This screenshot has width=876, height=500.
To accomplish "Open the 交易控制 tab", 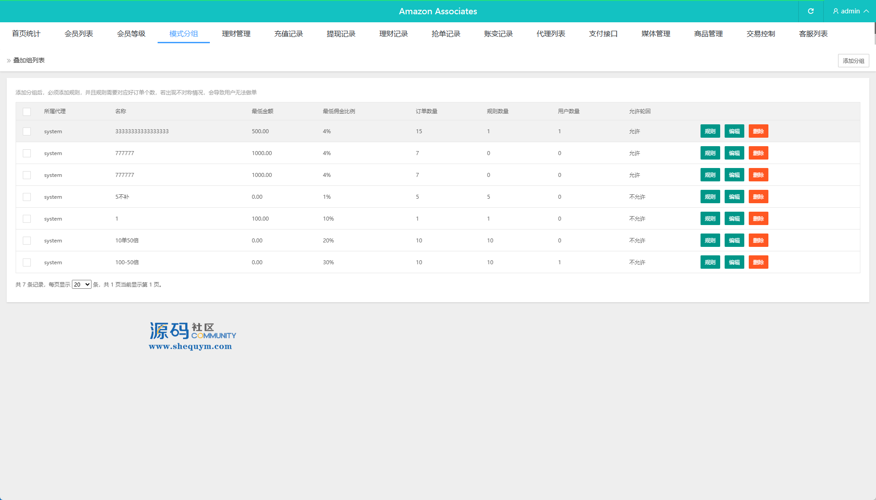I will (760, 34).
